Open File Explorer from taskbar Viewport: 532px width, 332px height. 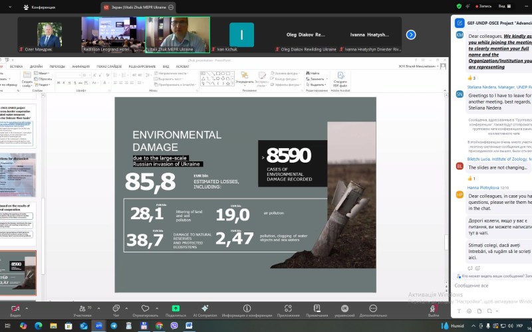pos(53,326)
